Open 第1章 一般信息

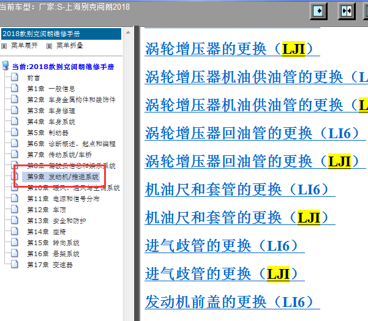tap(51, 89)
